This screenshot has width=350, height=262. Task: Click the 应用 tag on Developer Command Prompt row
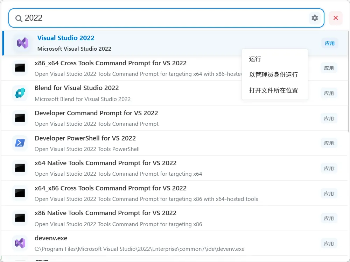pyautogui.click(x=329, y=118)
